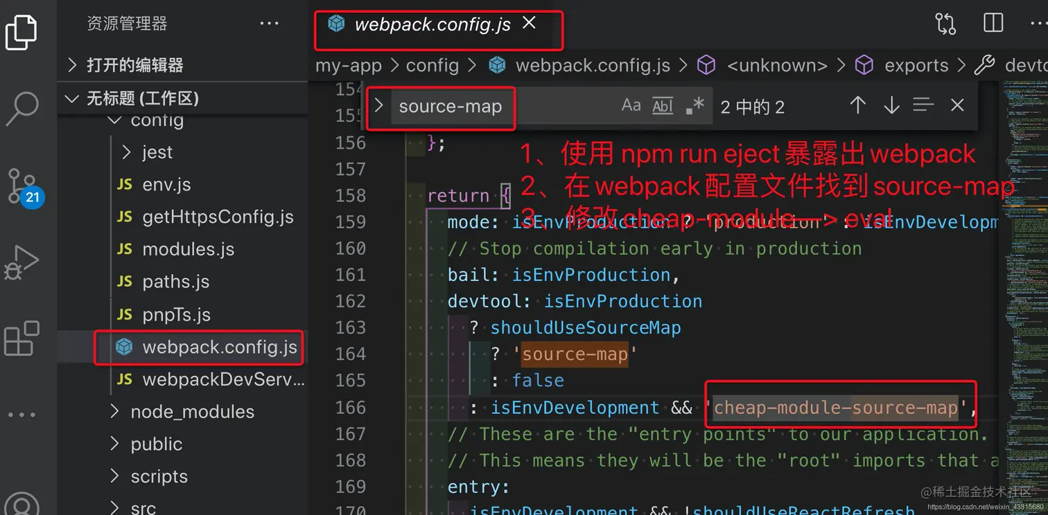Click my-app in the breadcrumb

tap(349, 65)
